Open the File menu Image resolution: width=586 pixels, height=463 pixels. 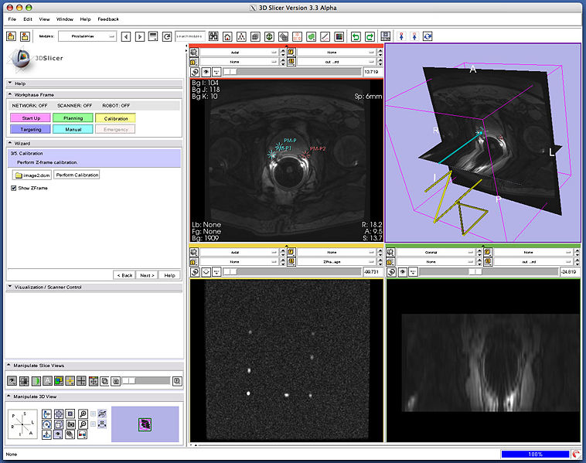12,19
